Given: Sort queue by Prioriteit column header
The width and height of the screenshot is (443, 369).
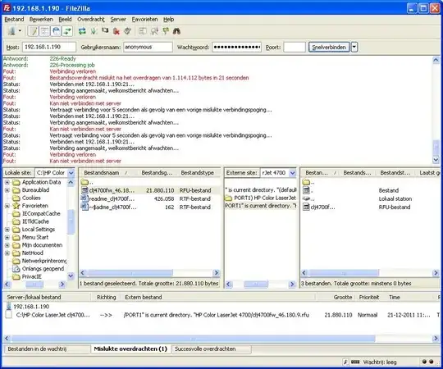Looking at the screenshot, I should tap(369, 297).
